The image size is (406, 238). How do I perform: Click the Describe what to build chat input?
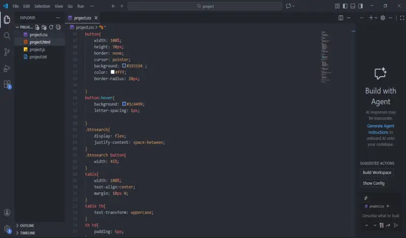380,216
